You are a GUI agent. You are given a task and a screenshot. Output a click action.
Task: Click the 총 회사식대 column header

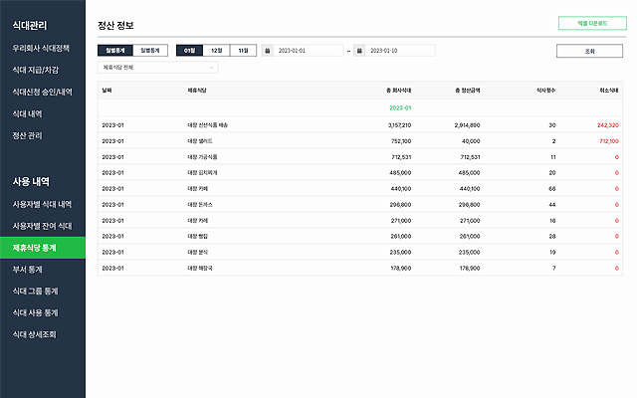click(x=394, y=91)
